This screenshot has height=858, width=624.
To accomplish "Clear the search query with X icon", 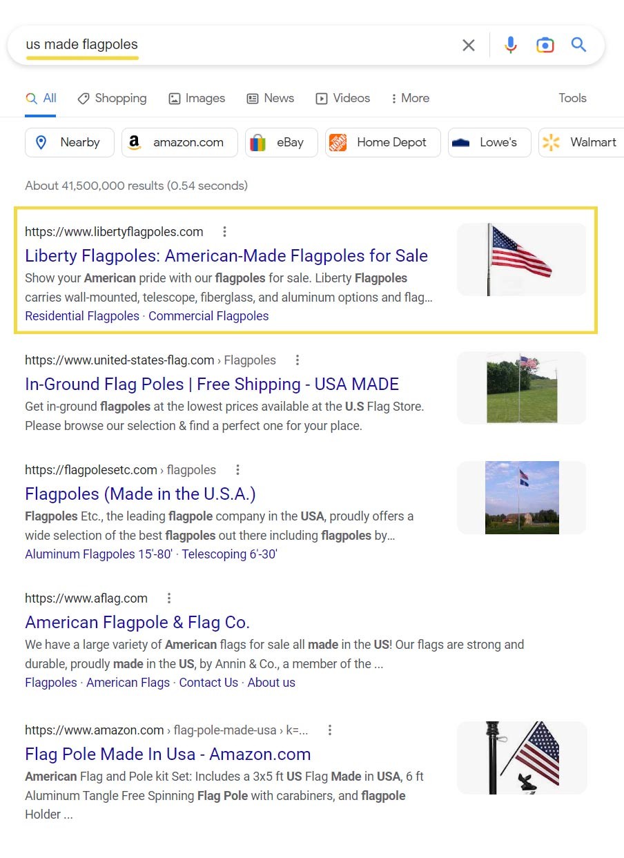I will [x=468, y=46].
